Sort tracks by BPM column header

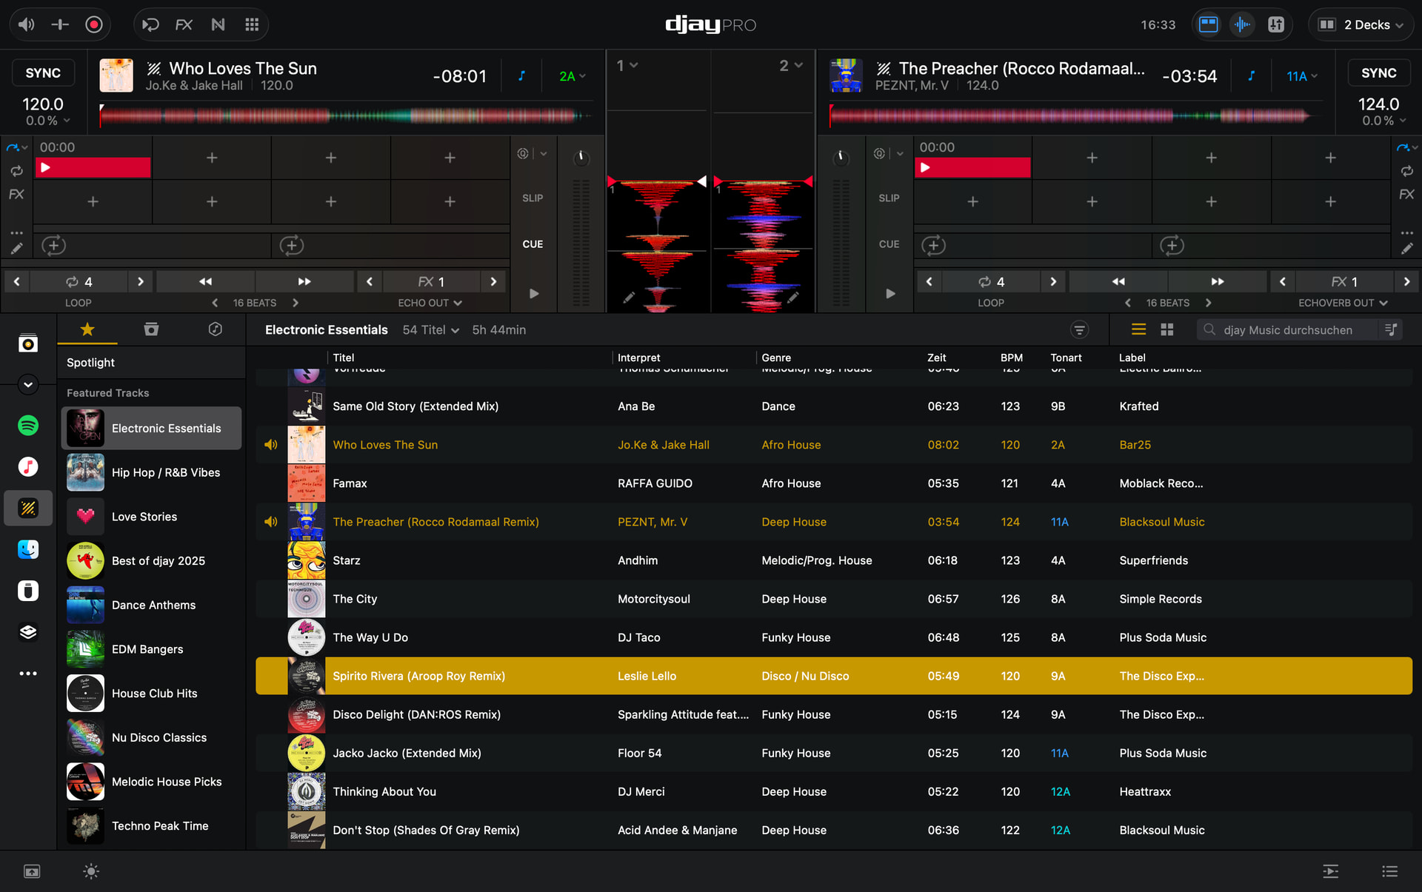pyautogui.click(x=1011, y=358)
